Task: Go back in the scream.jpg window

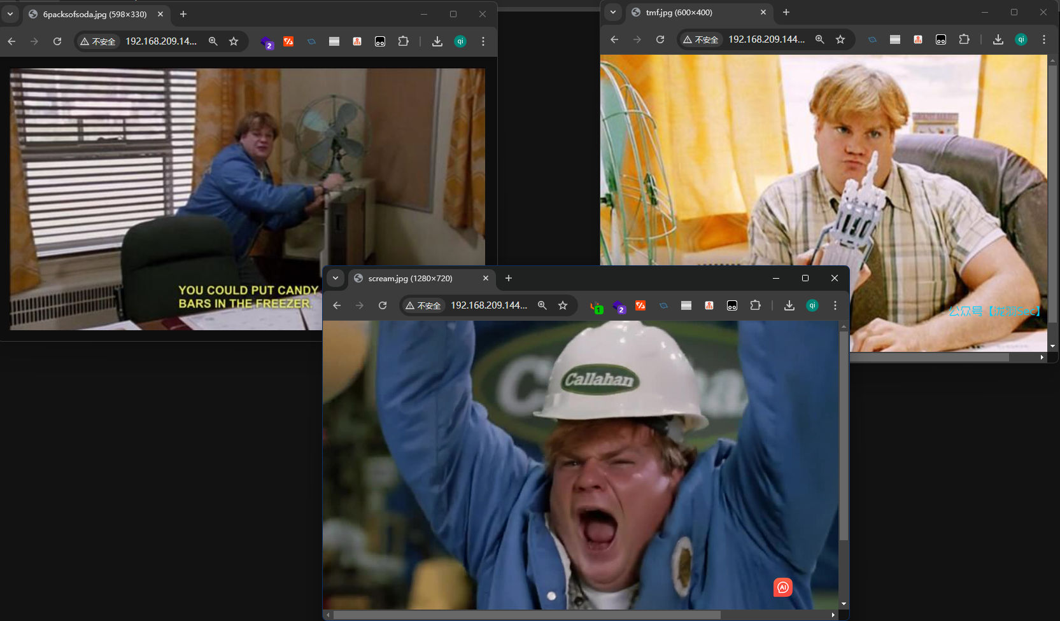Action: [x=337, y=305]
